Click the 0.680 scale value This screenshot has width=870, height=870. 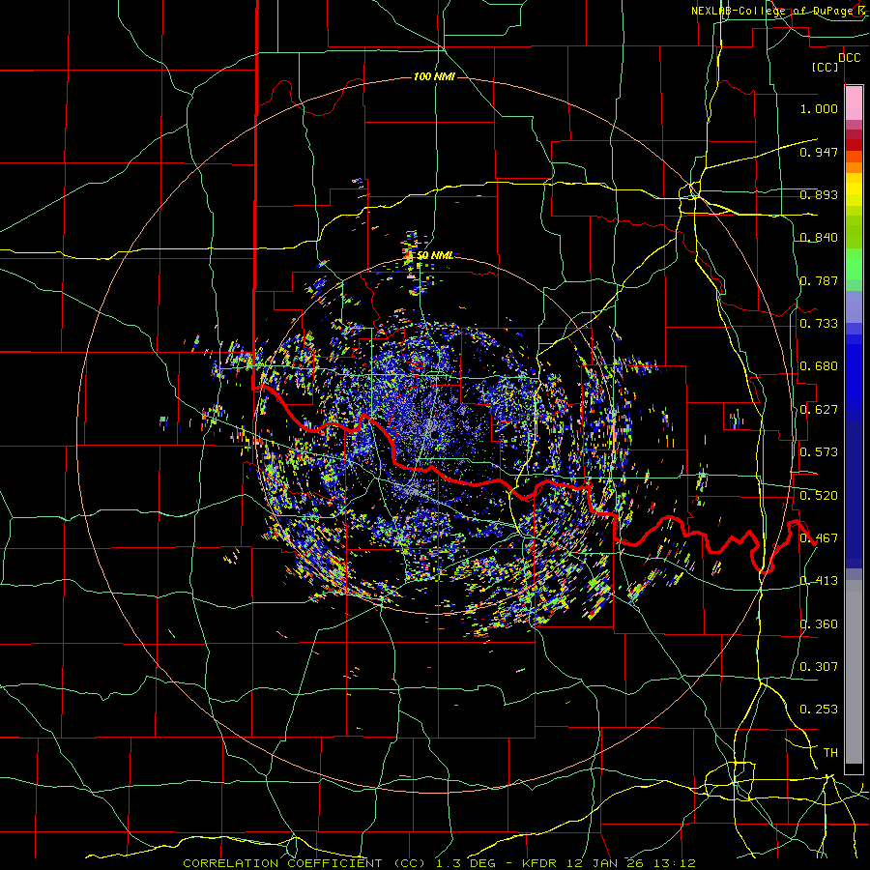tap(819, 366)
